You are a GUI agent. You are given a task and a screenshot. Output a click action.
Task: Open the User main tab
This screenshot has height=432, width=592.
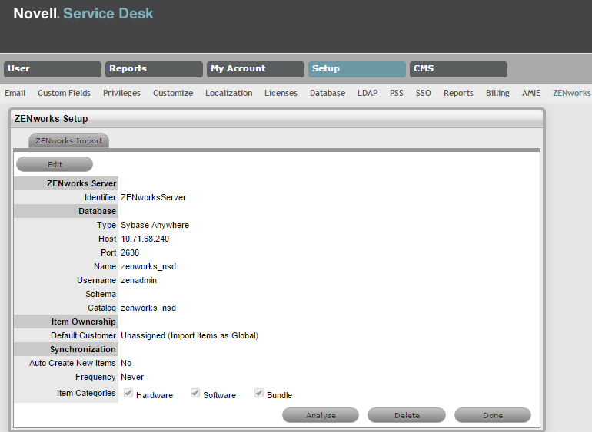[52, 69]
